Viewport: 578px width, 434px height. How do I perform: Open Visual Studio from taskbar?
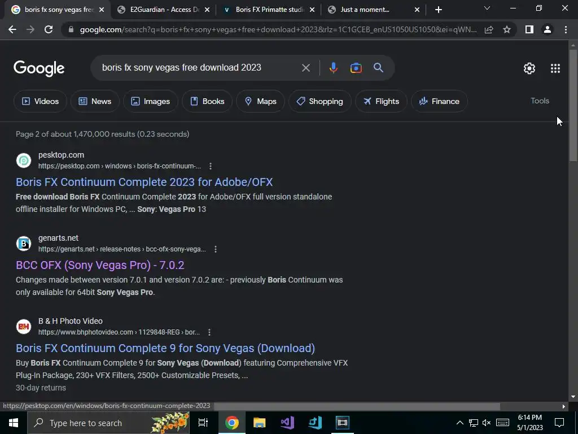287,423
